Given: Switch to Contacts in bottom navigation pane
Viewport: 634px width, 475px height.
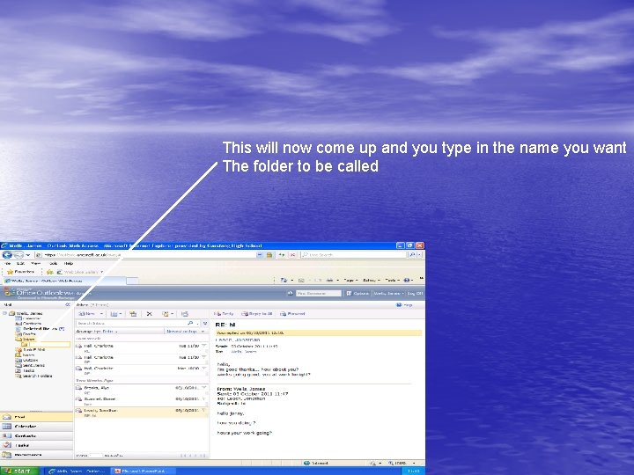Looking at the screenshot, I should (x=36, y=435).
